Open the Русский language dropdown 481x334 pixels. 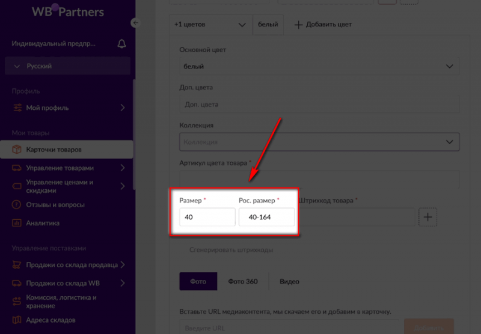coord(67,65)
